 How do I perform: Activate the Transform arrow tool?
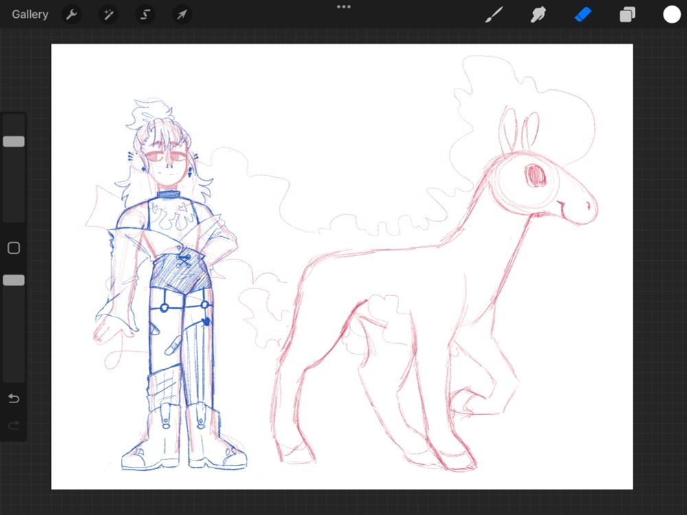[182, 15]
